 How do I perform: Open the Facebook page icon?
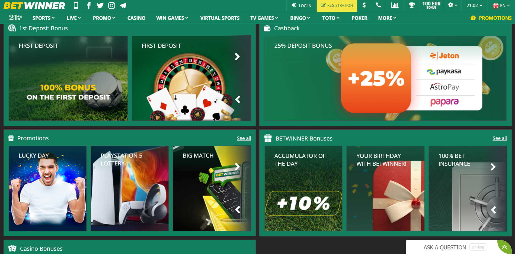(89, 5)
